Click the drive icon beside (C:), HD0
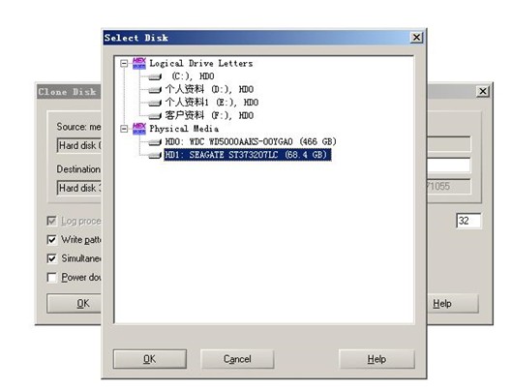The width and height of the screenshot is (512, 391). tap(155, 76)
